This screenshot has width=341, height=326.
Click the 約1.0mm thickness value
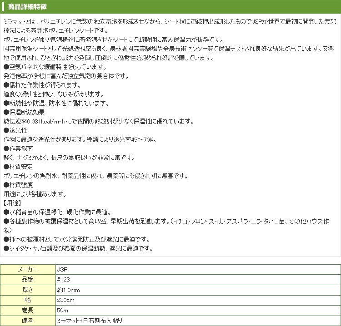coord(68,290)
